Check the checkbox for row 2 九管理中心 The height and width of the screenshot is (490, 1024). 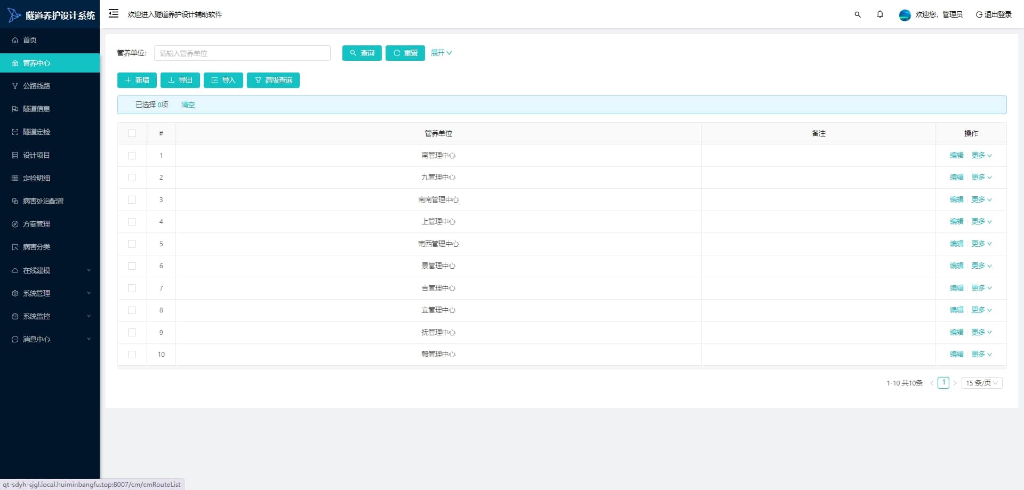(132, 178)
